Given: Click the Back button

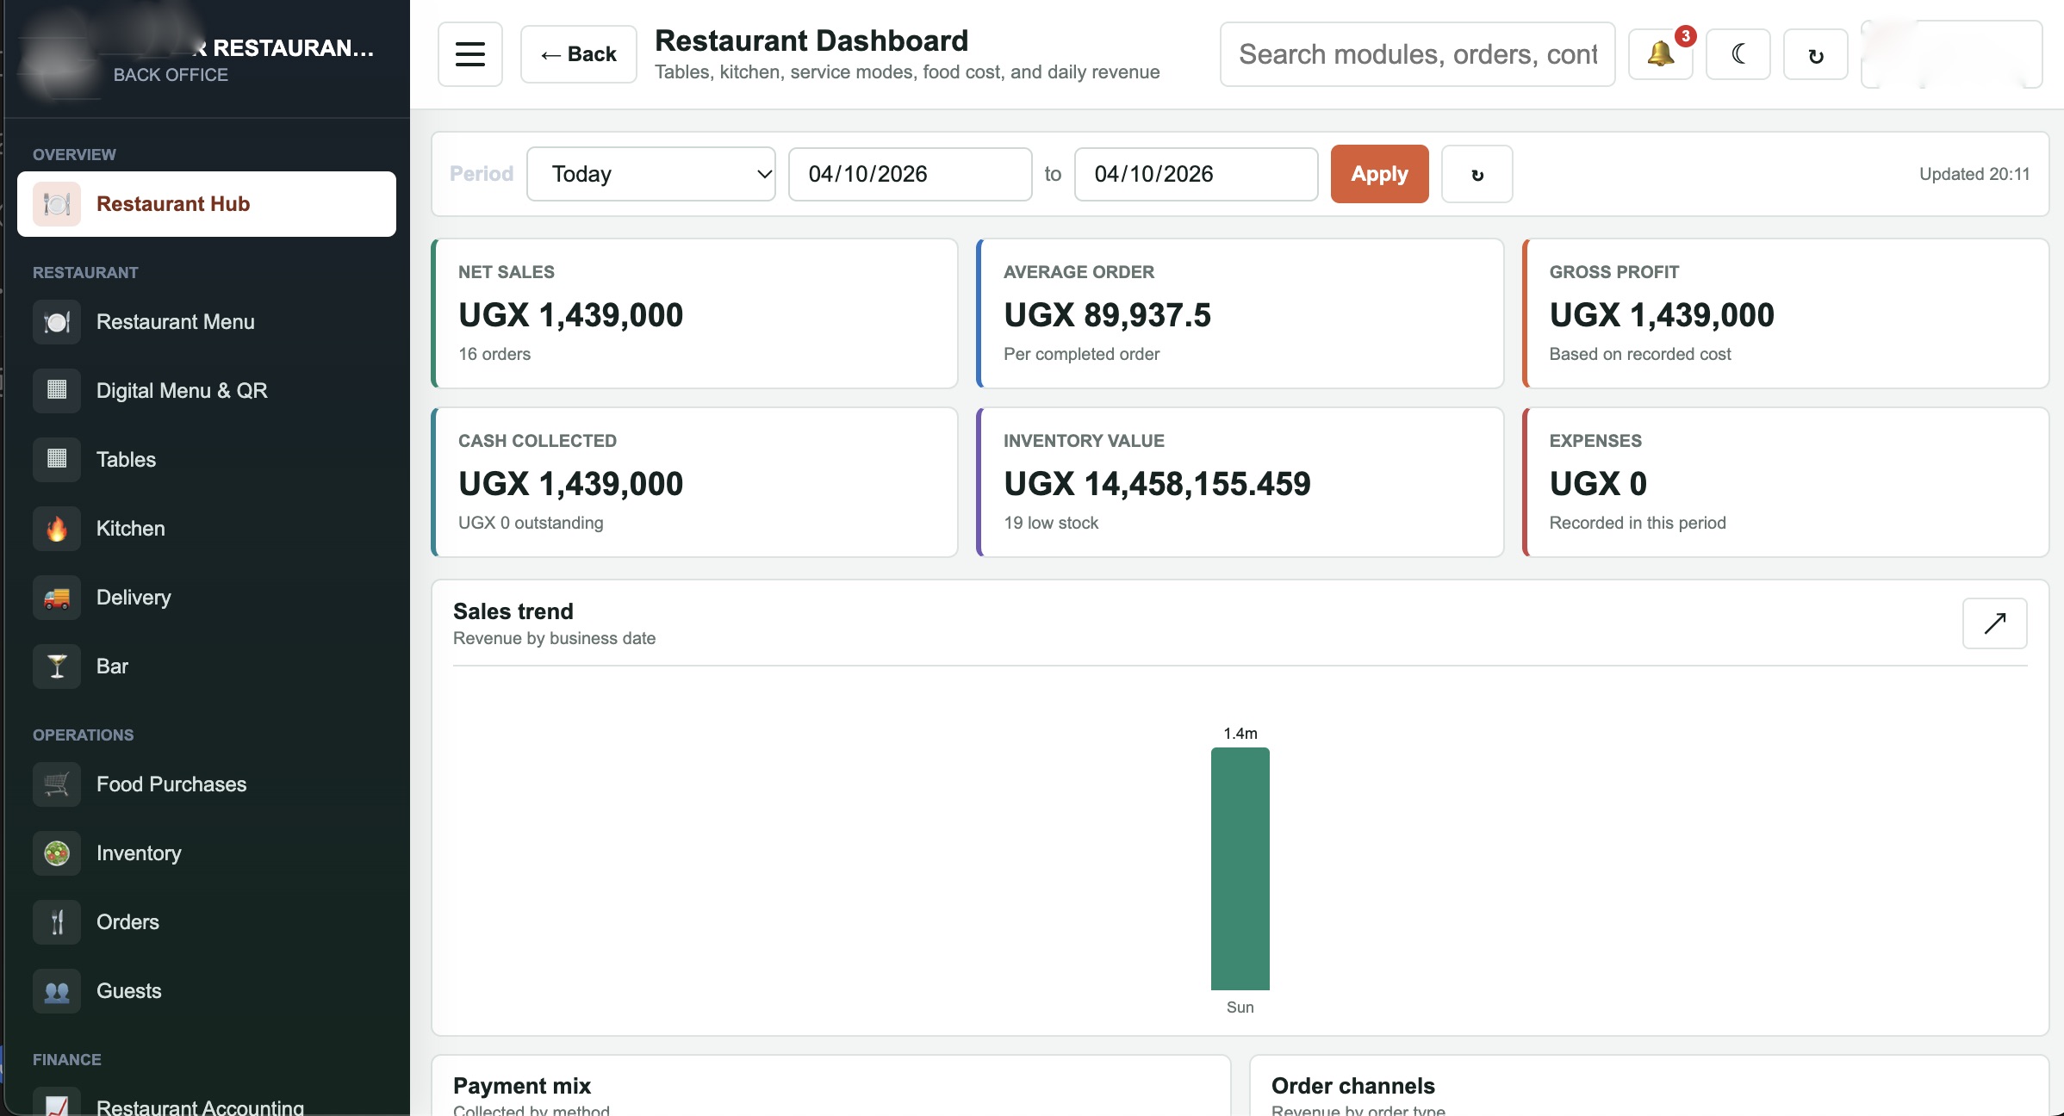Looking at the screenshot, I should click(579, 54).
